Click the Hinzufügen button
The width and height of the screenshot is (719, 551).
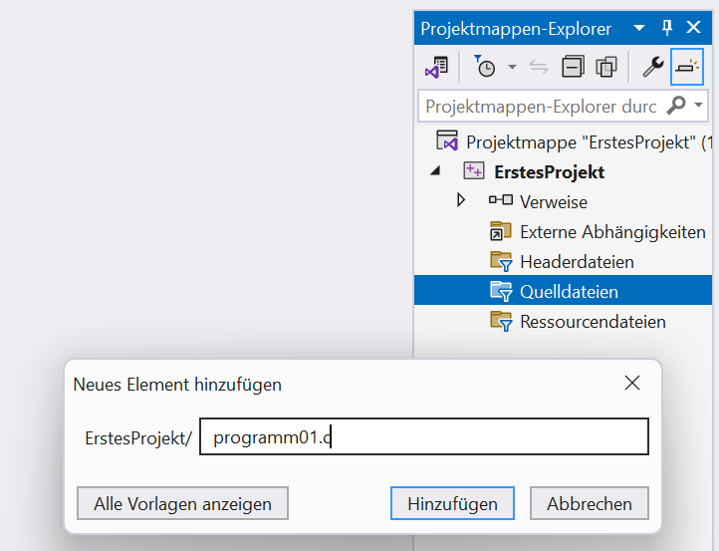(452, 503)
